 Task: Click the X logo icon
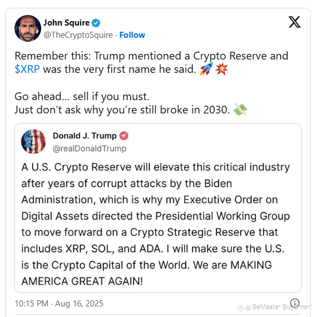click(x=294, y=22)
